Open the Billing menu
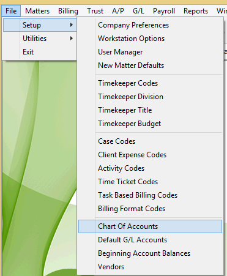Image resolution: width=227 pixels, height=276 pixels. 68,11
